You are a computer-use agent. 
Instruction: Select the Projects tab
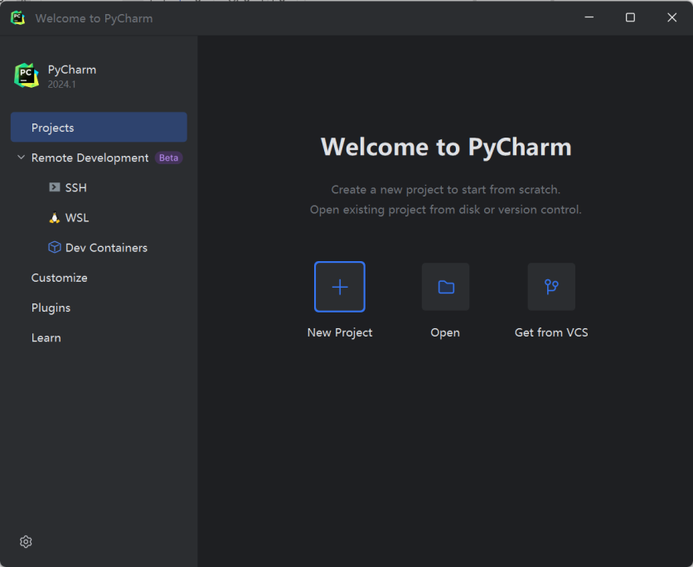point(99,128)
